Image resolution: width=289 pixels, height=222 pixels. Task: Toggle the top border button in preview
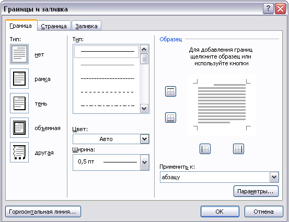(x=170, y=91)
